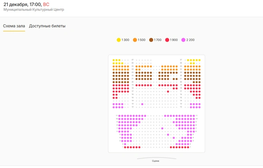Switch to the "Схема зала" tab

(x=14, y=26)
